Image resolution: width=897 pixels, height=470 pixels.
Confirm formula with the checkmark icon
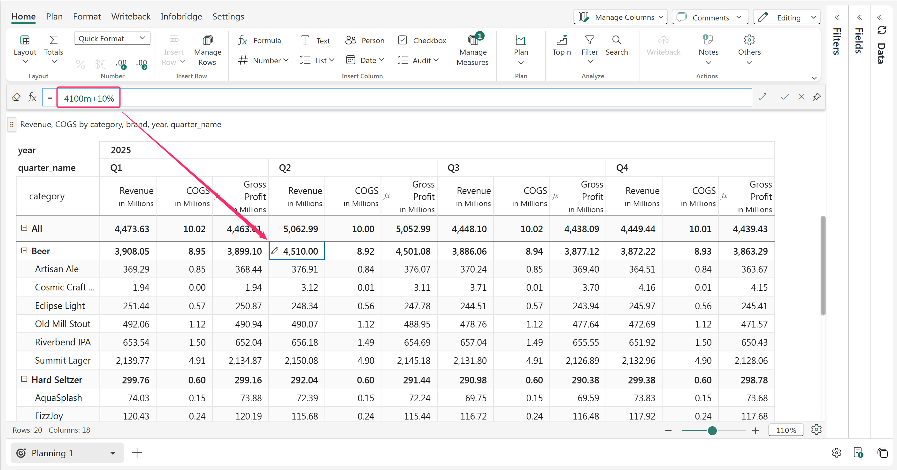pyautogui.click(x=784, y=97)
